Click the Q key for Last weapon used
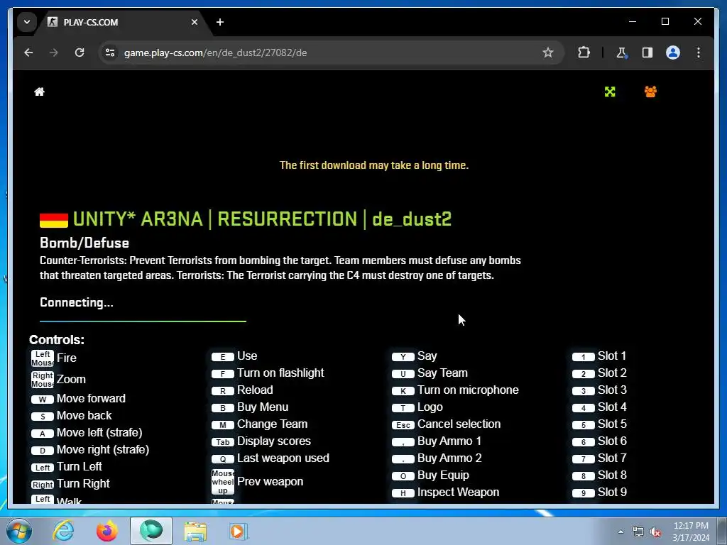 222,459
